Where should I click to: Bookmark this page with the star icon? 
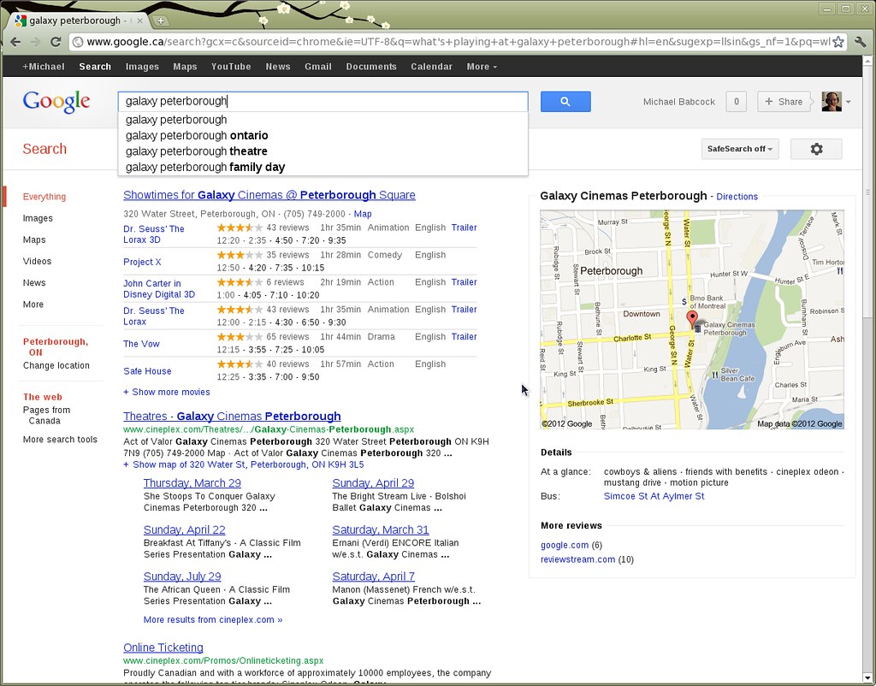[x=838, y=42]
